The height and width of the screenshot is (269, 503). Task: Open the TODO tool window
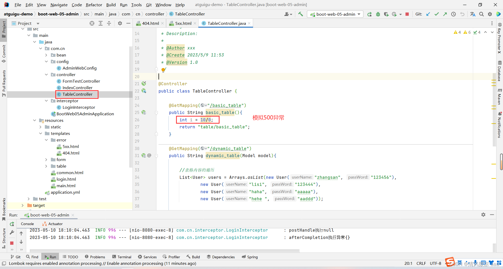click(x=70, y=257)
